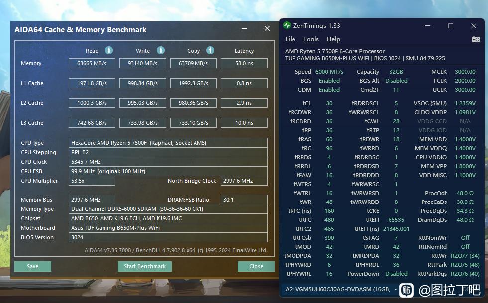Click CPU Clock field 5345.7 MHz
This screenshot has width=488, height=303.
click(168, 162)
